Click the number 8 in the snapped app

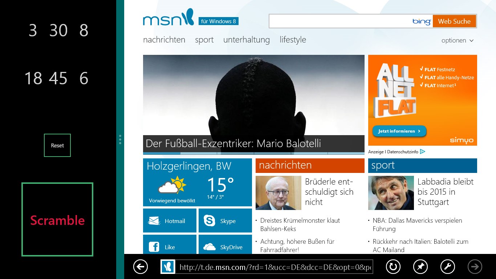click(x=84, y=31)
